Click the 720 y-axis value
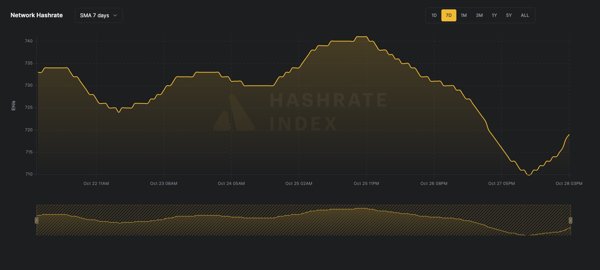The width and height of the screenshot is (600, 270). point(29,130)
